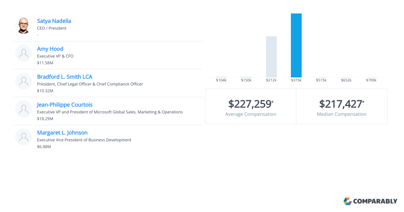Select the CEO / President title text
404x212 pixels.
(52, 28)
